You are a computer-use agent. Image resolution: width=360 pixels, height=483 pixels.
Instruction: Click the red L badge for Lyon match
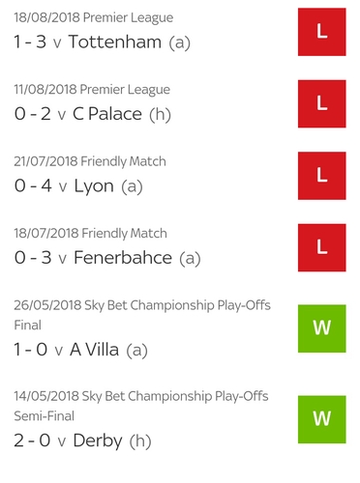pos(321,176)
